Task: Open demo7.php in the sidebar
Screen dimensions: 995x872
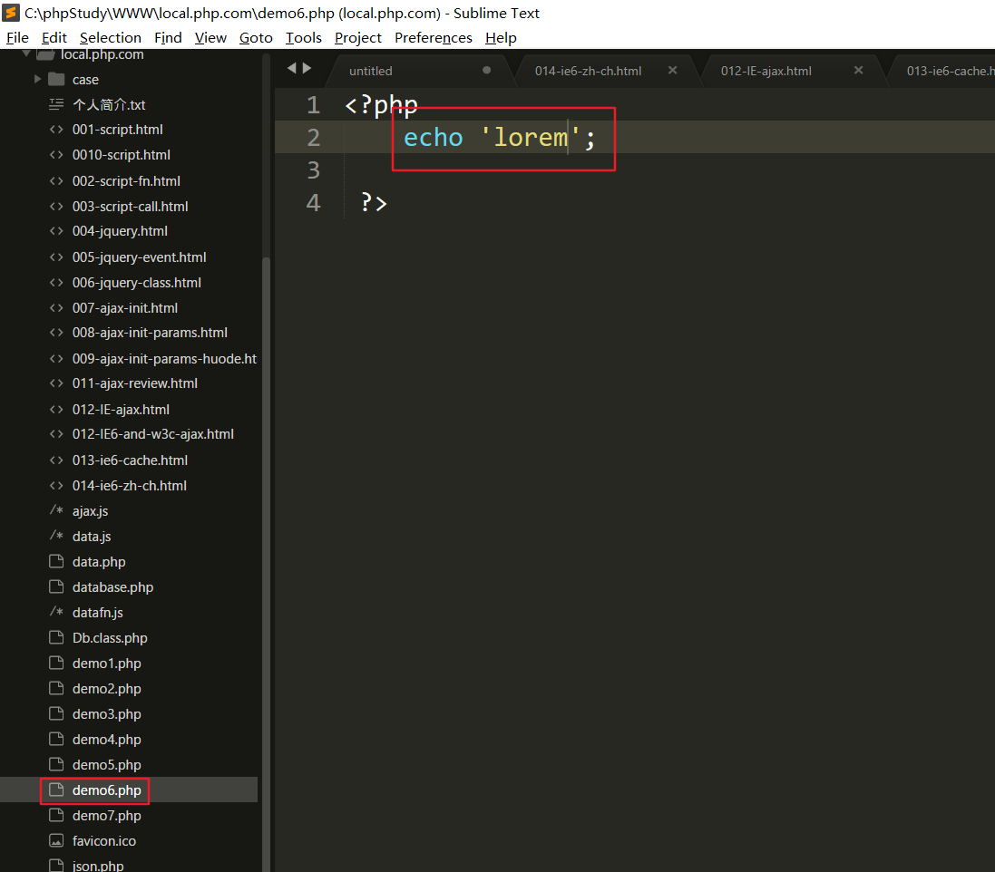Action: coord(107,816)
